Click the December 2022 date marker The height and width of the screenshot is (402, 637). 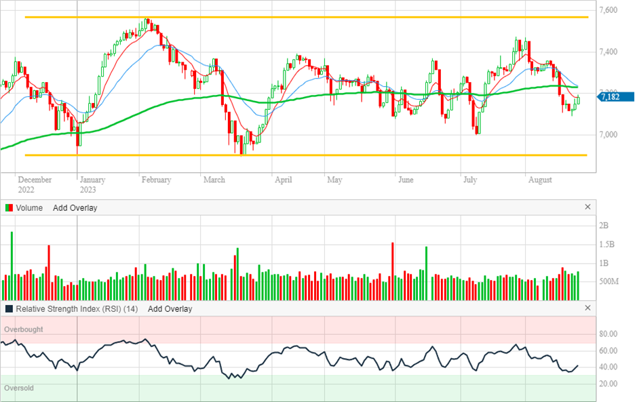click(x=35, y=184)
